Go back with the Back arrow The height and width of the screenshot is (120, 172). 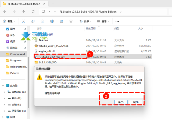point(5,12)
